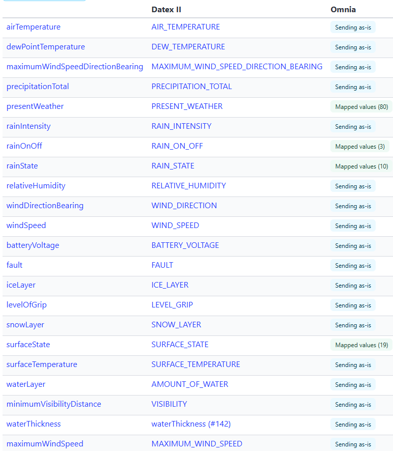This screenshot has width=393, height=451.
Task: Click Sending as-is badge for levelOfGrip
Action: point(353,305)
